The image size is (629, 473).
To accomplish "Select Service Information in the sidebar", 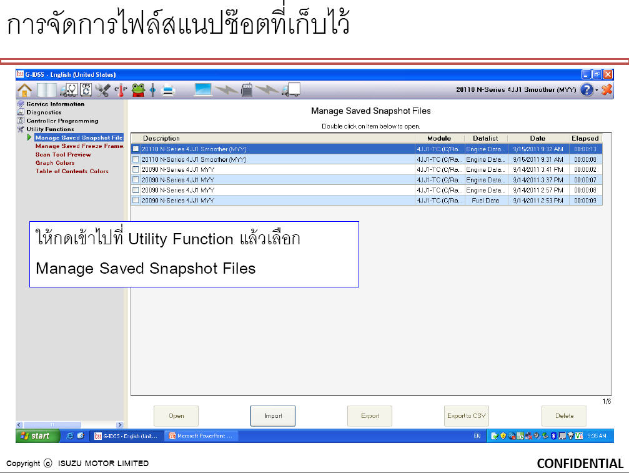I will [x=56, y=104].
